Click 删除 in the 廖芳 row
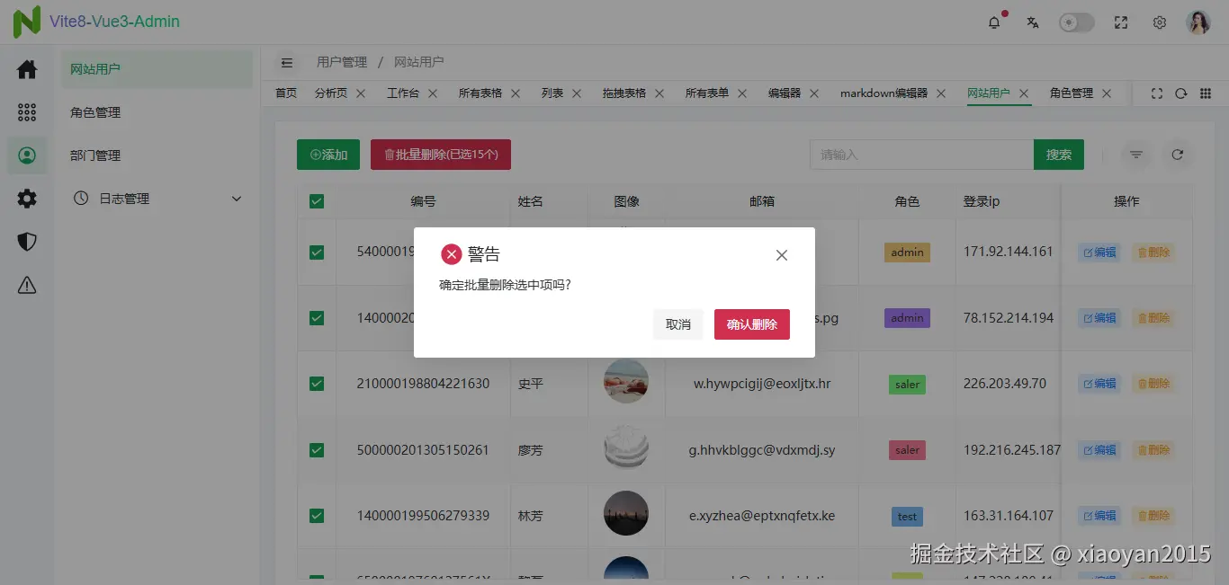 tap(1153, 450)
